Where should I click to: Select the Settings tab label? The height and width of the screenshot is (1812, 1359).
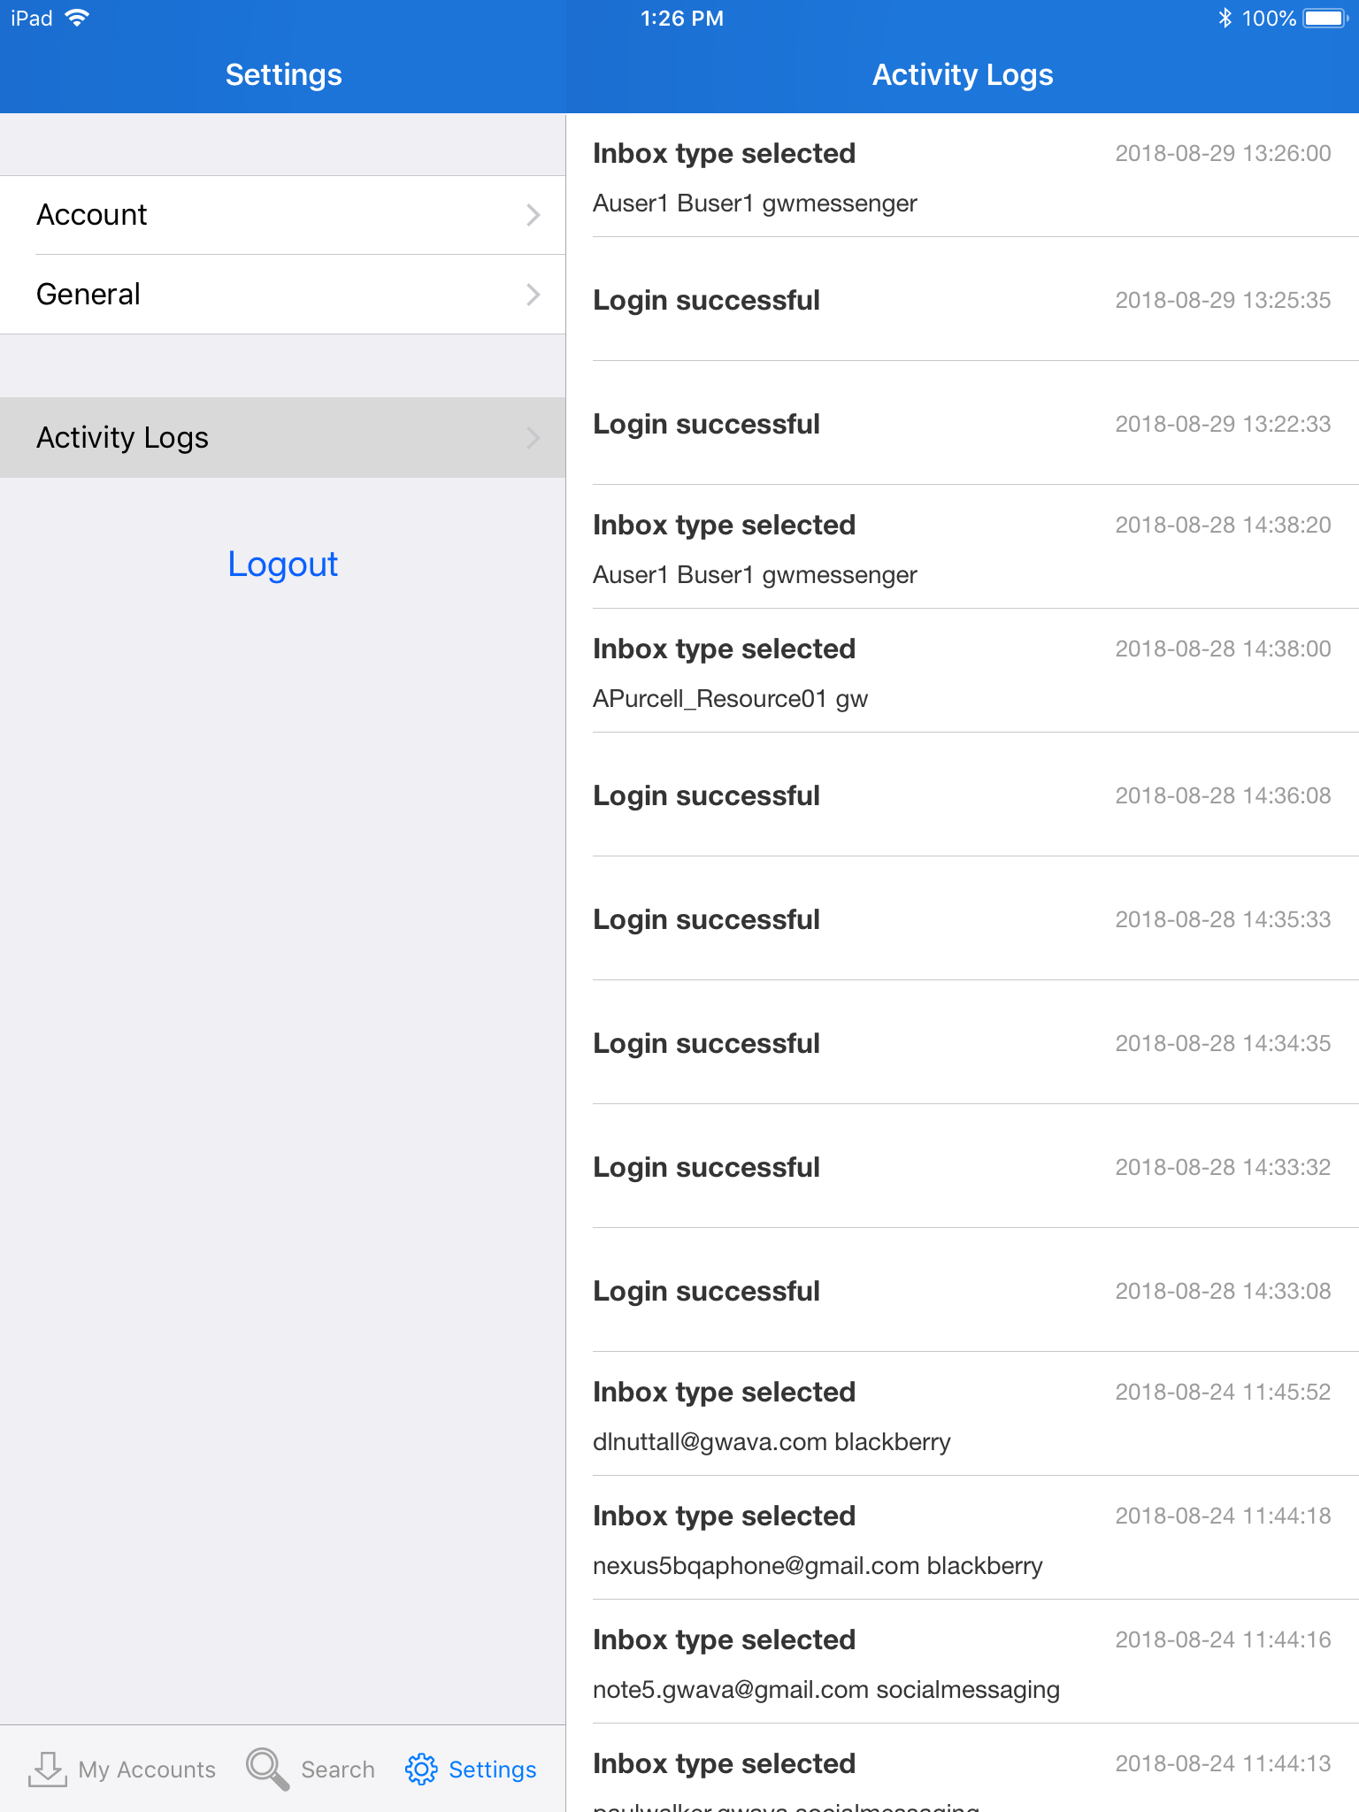(x=492, y=1770)
